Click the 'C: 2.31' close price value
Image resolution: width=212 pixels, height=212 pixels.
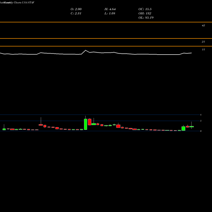coord(76,14)
